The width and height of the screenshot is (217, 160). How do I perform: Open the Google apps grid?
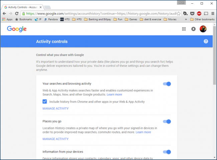[184, 29]
